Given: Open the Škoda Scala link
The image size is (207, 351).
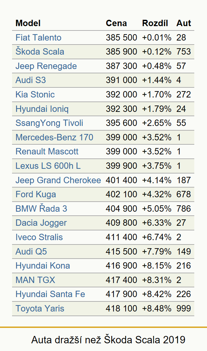Looking at the screenshot, I should click(40, 52).
